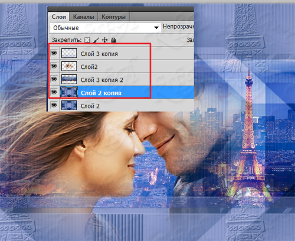Switch to the Контуры tab
Screen dimensions: 295x241
coord(113,17)
